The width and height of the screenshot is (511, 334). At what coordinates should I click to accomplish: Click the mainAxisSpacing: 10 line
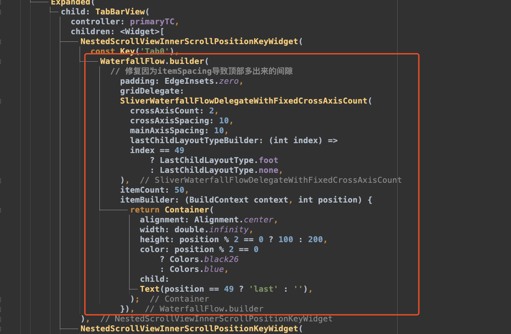tap(179, 131)
